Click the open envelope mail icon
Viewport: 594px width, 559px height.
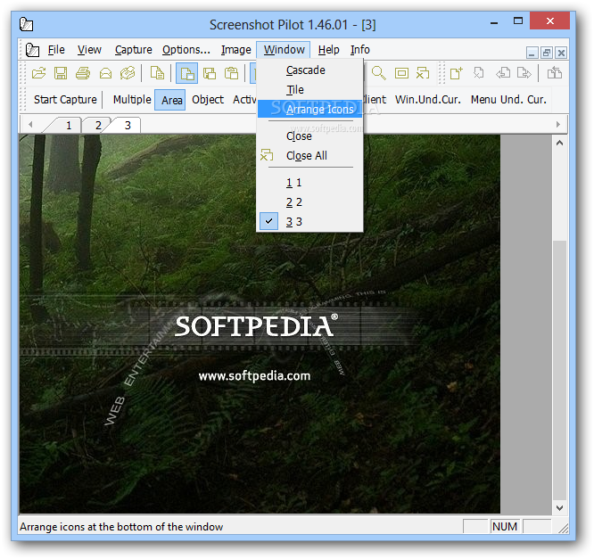[x=105, y=73]
